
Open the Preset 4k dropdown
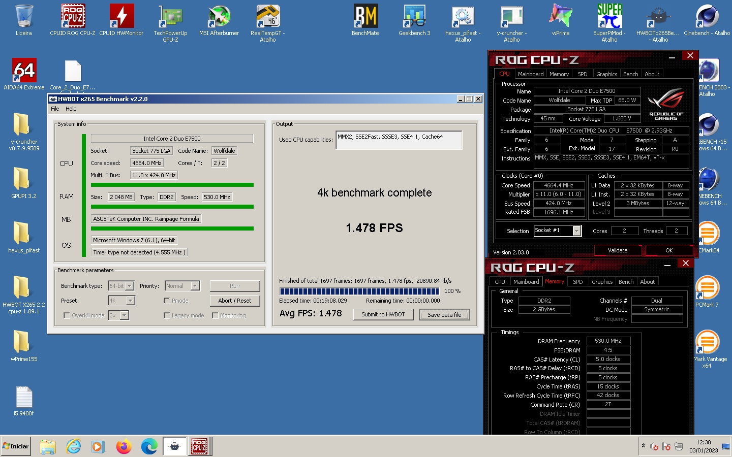click(121, 301)
